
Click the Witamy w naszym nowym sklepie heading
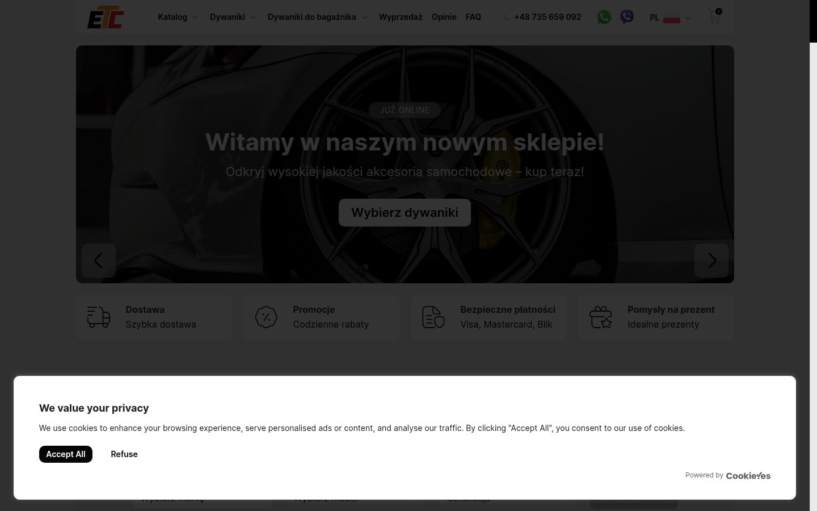(x=405, y=142)
